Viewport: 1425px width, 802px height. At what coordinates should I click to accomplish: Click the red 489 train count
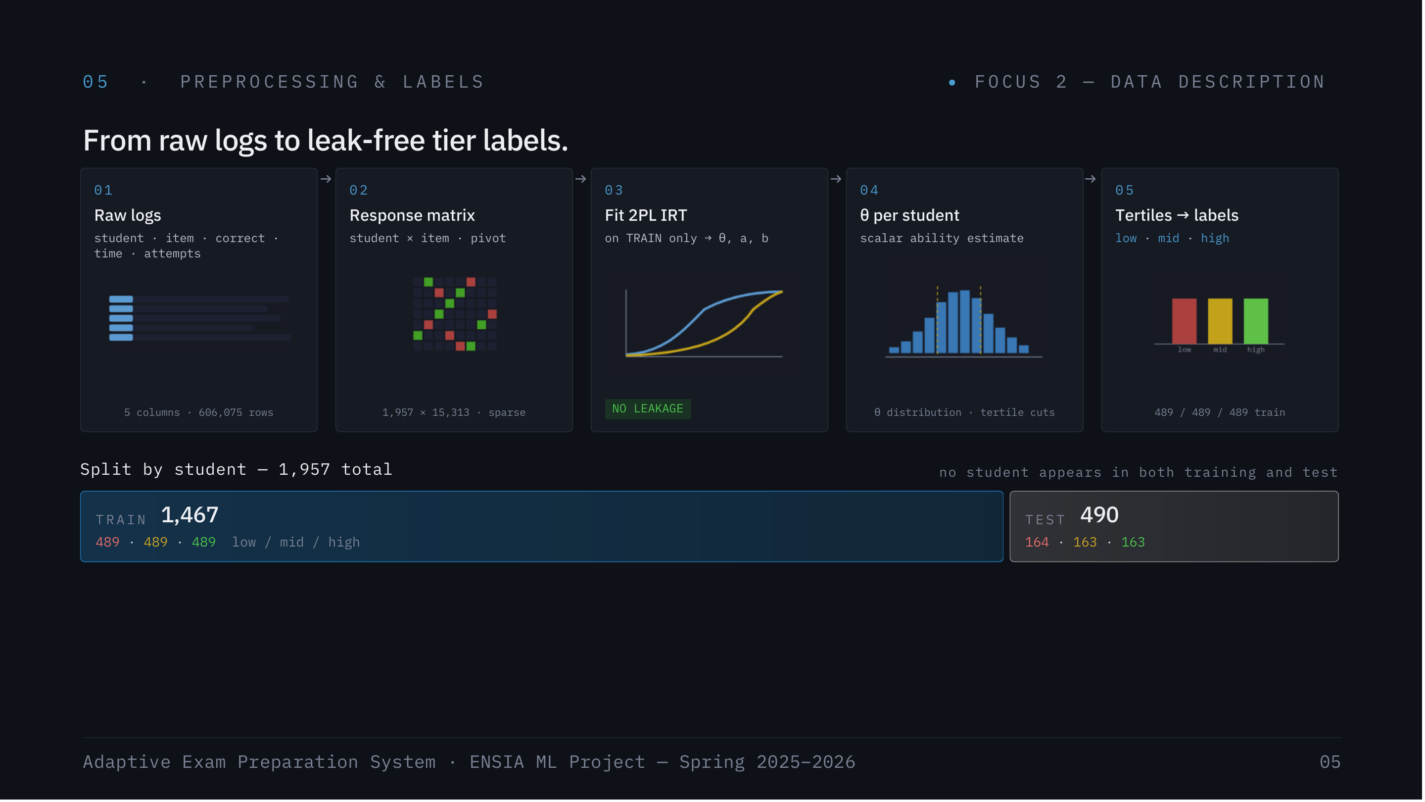tap(108, 543)
